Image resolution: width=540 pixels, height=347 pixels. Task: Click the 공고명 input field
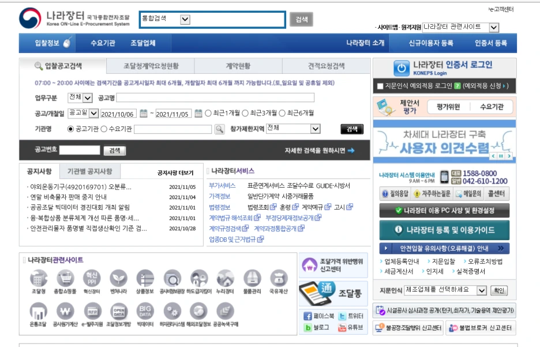pyautogui.click(x=215, y=98)
